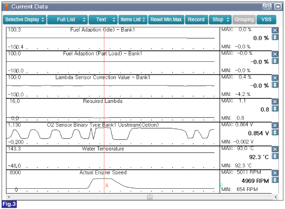
Task: Click the VSS button
Action: [x=266, y=20]
